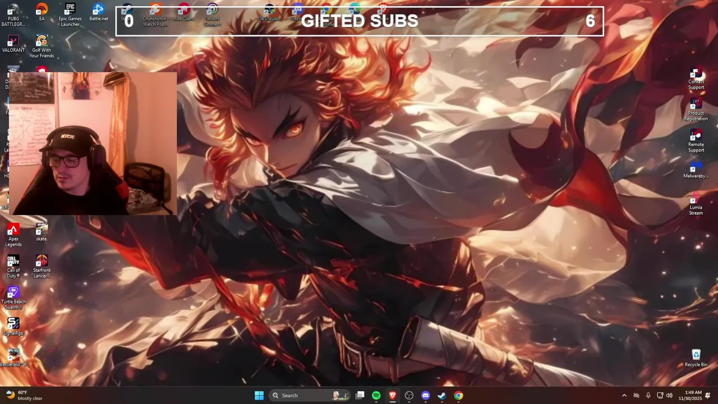This screenshot has height=404, width=718.
Task: Click the GIFTED SUBS overlay text
Action: tap(360, 21)
